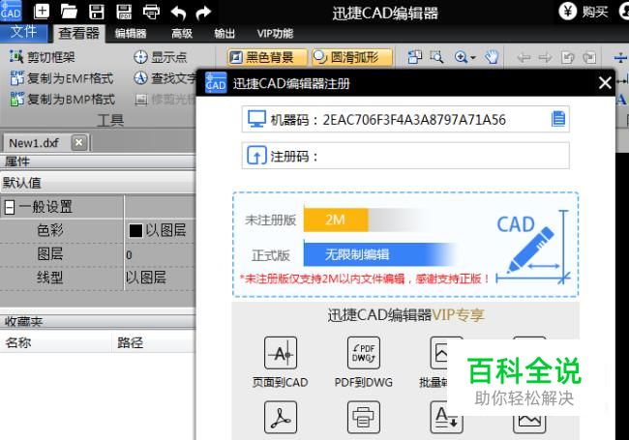629x440 pixels.
Task: Close the New1.dxf tab
Action: (79, 143)
